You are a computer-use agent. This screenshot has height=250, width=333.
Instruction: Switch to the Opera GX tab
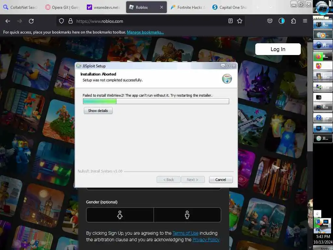(62, 7)
